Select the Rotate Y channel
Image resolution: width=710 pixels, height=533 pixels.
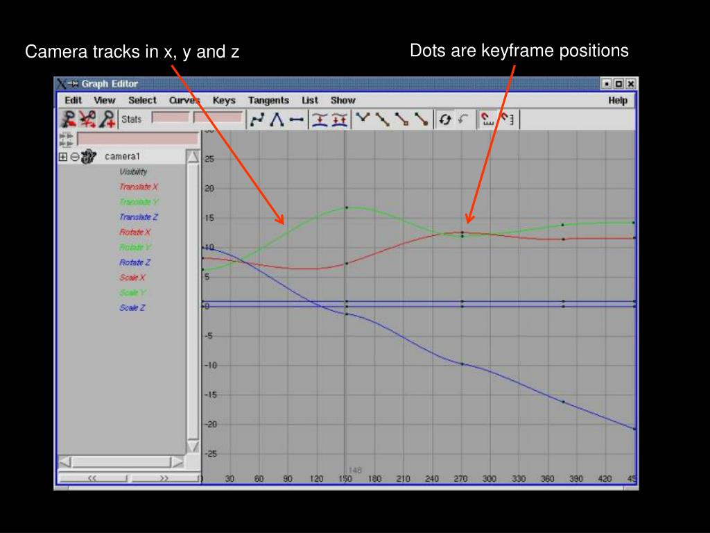(135, 248)
